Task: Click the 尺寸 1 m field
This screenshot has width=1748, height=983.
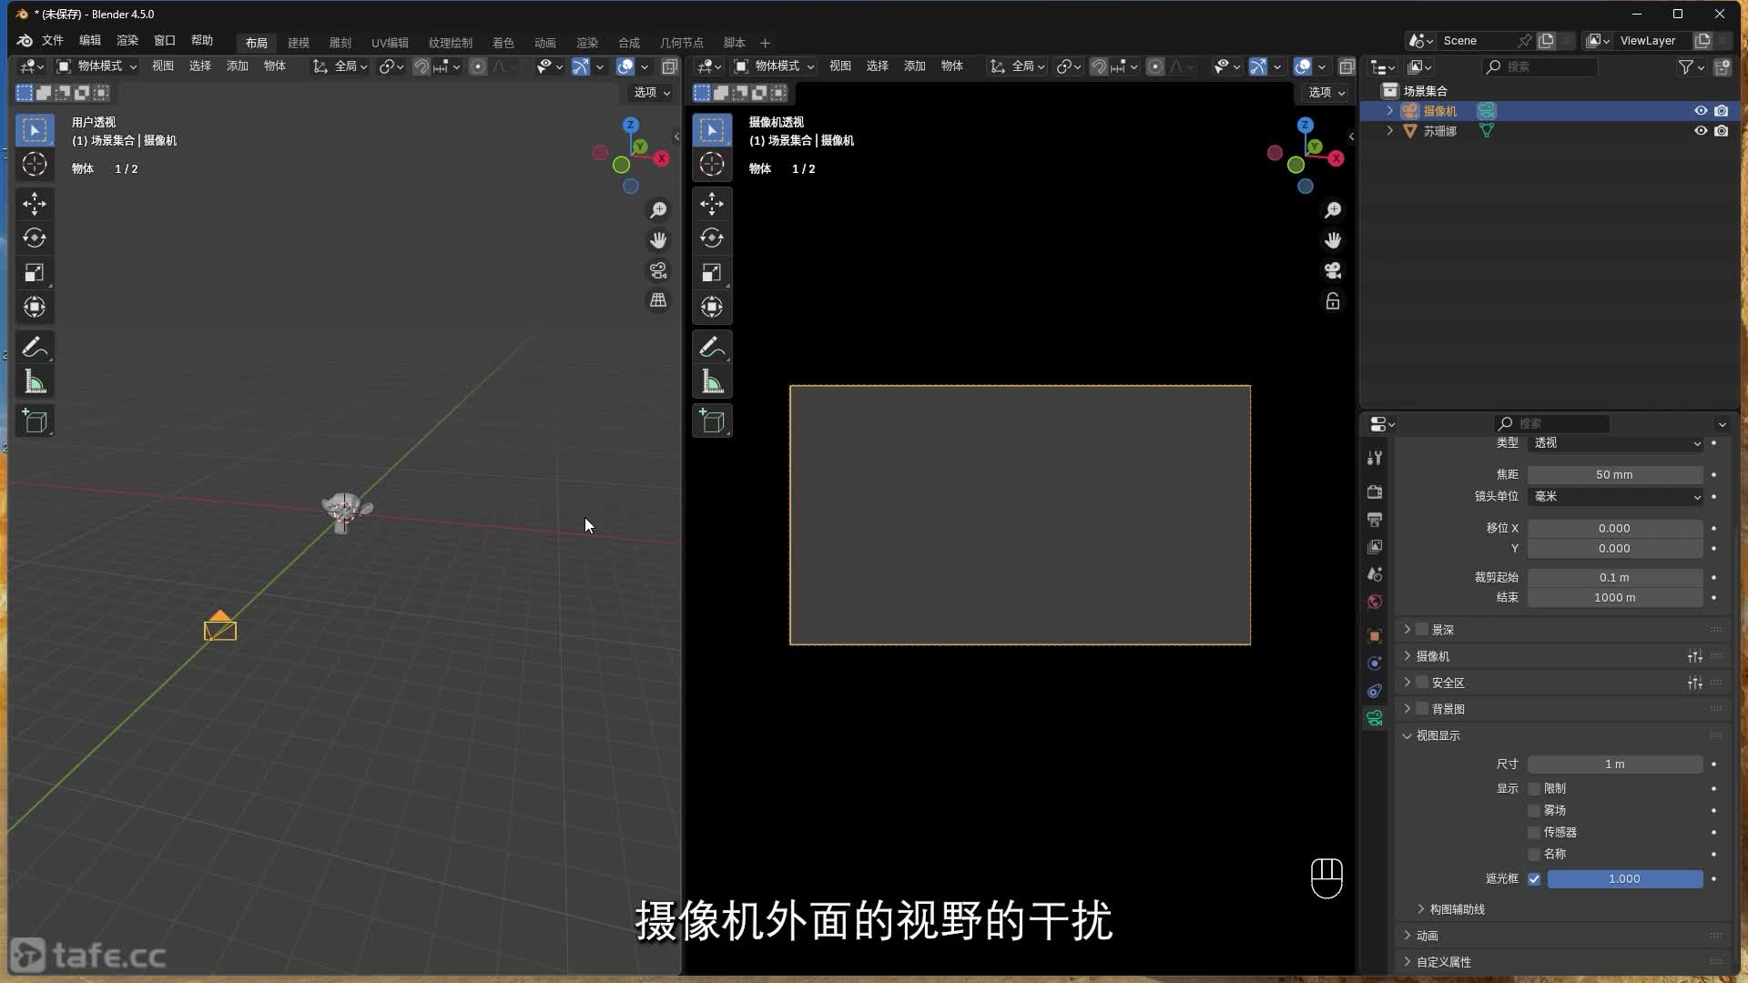Action: pyautogui.click(x=1615, y=765)
